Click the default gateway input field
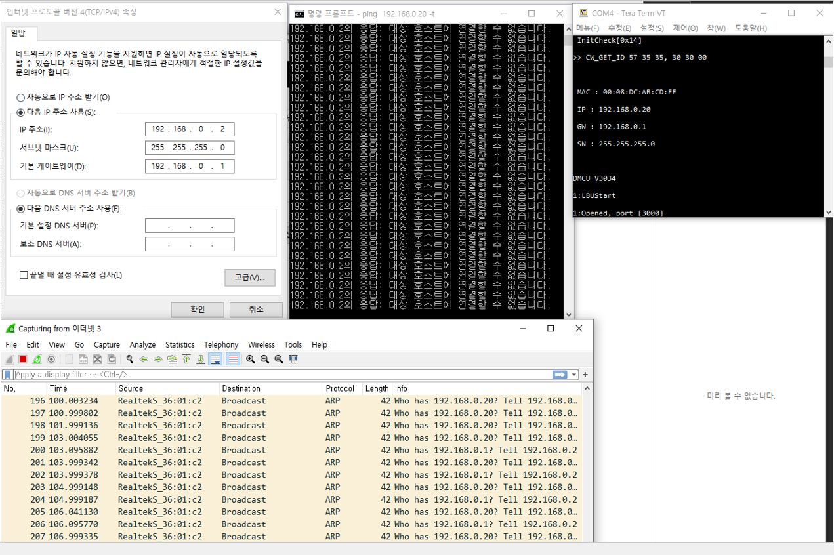This screenshot has width=834, height=555. tap(190, 166)
